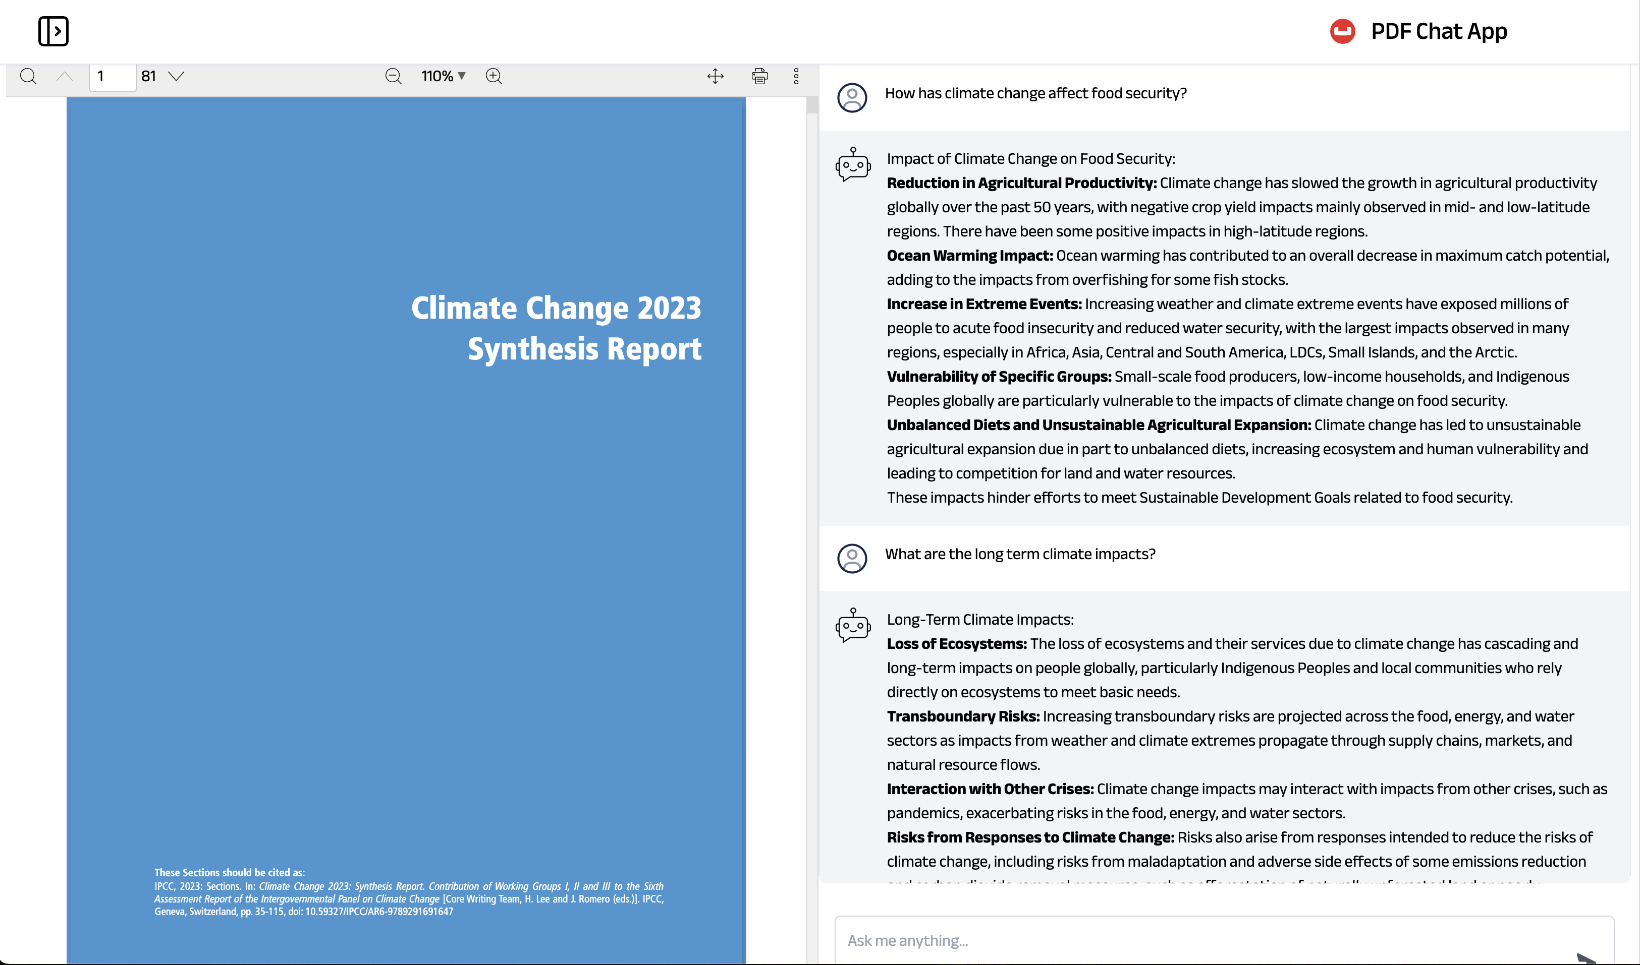Send the chat message arrow
Image resolution: width=1640 pixels, height=965 pixels.
(x=1586, y=957)
